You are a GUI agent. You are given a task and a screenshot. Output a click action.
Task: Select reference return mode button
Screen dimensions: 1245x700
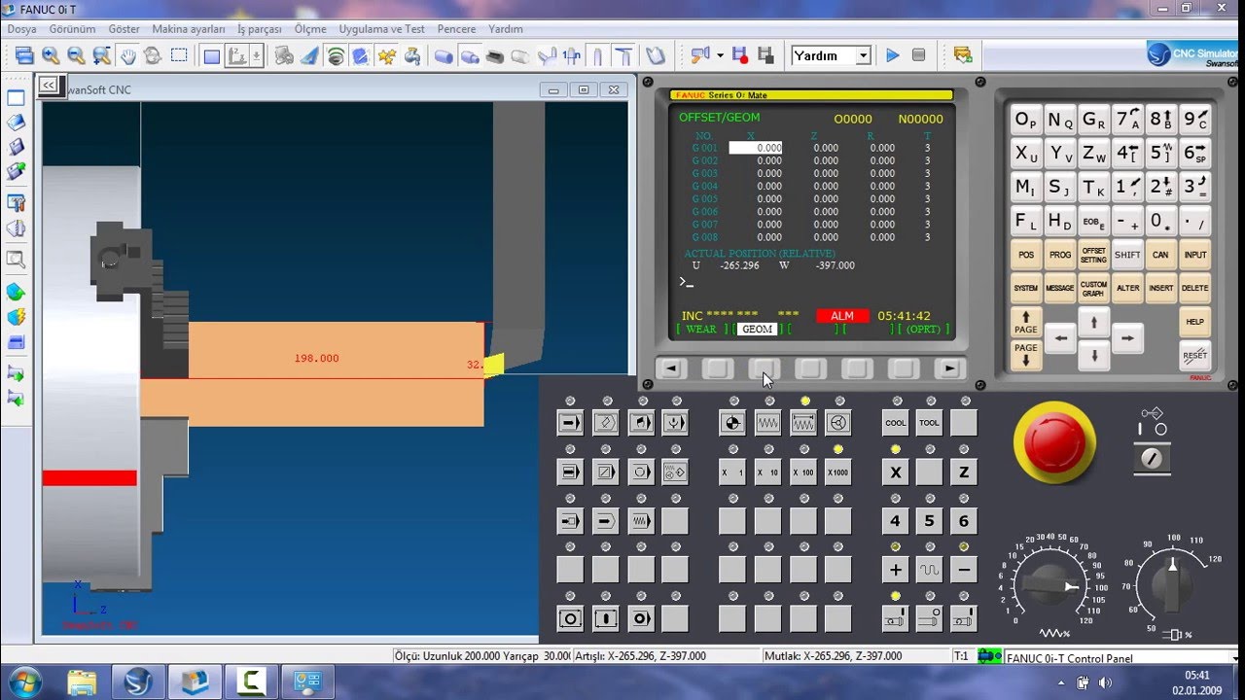click(733, 423)
